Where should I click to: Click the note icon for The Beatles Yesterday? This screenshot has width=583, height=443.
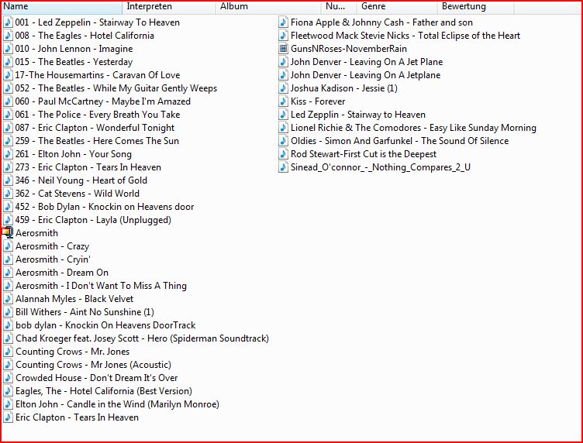[8, 62]
